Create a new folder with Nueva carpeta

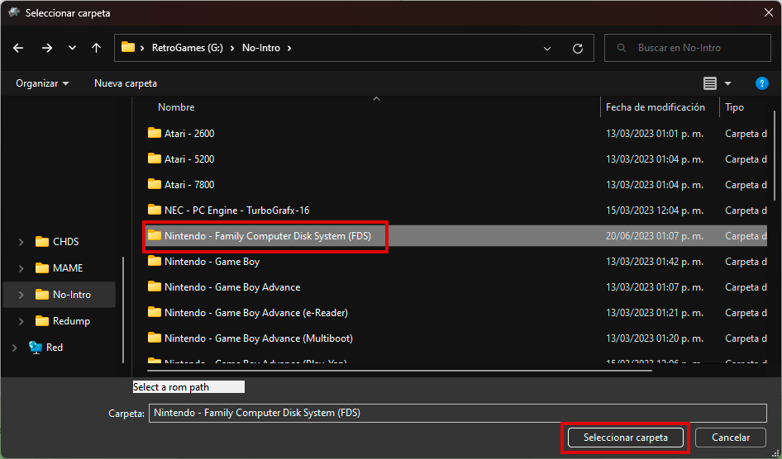tap(126, 83)
